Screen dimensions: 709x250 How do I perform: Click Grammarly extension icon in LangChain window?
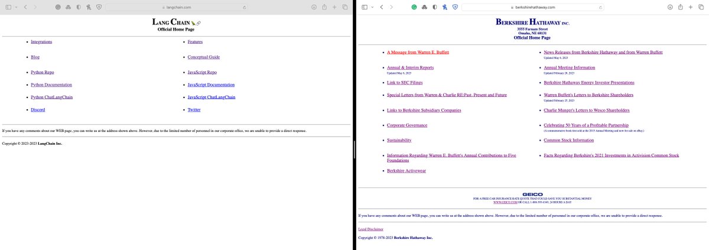[58, 7]
